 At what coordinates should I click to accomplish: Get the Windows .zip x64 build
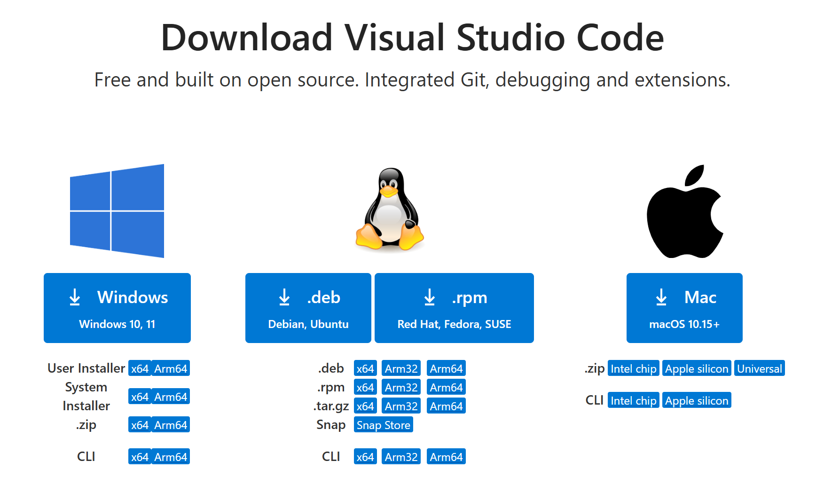(140, 425)
